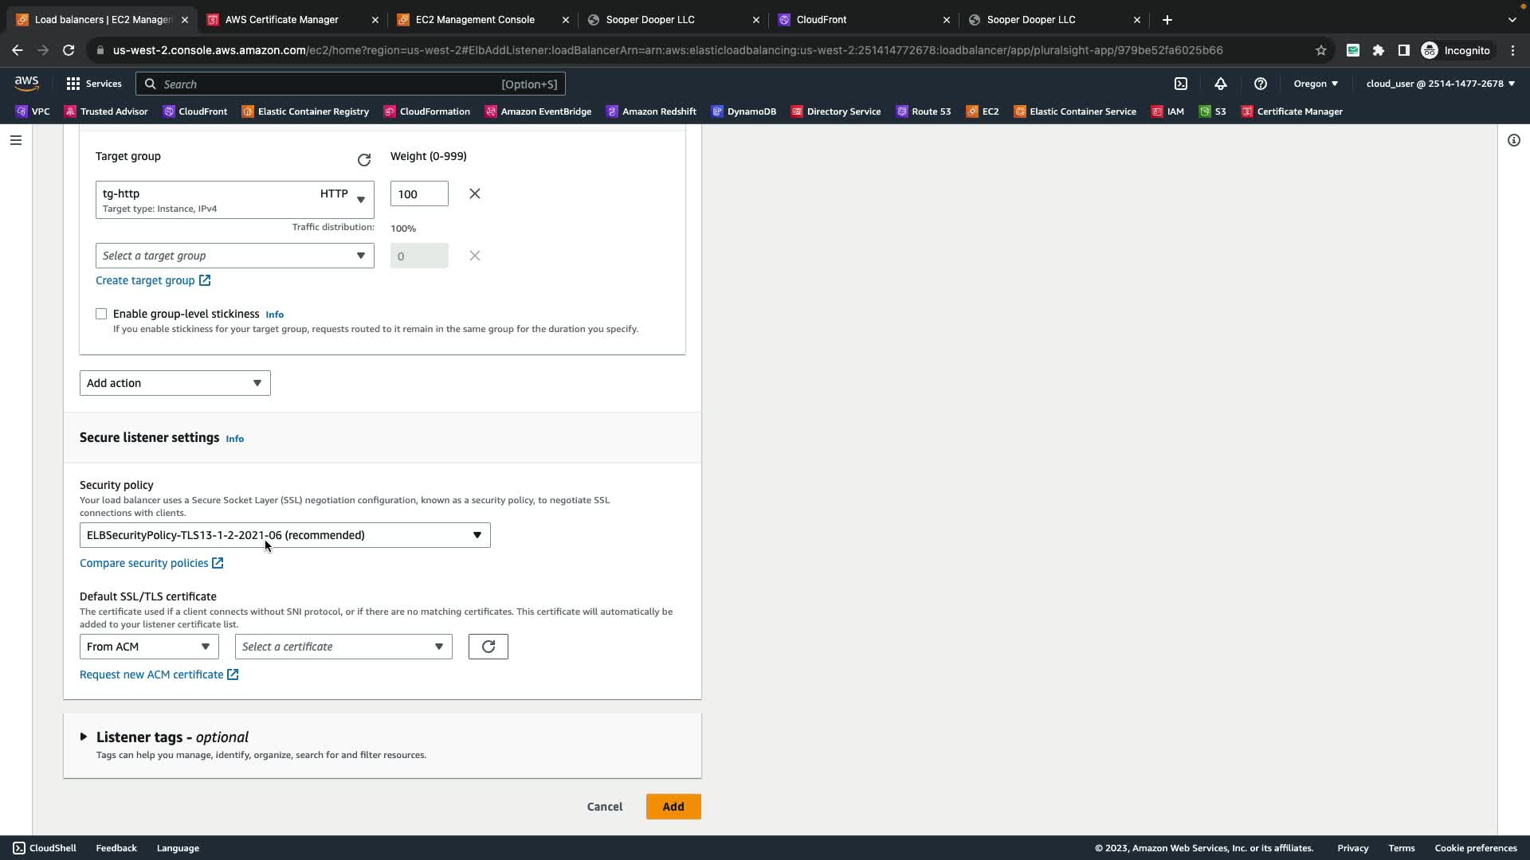Open the Services grid menu
Viewport: 1530px width, 860px height.
click(94, 84)
